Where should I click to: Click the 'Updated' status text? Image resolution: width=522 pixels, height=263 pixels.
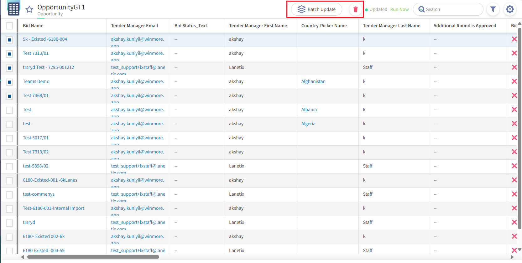(x=378, y=9)
